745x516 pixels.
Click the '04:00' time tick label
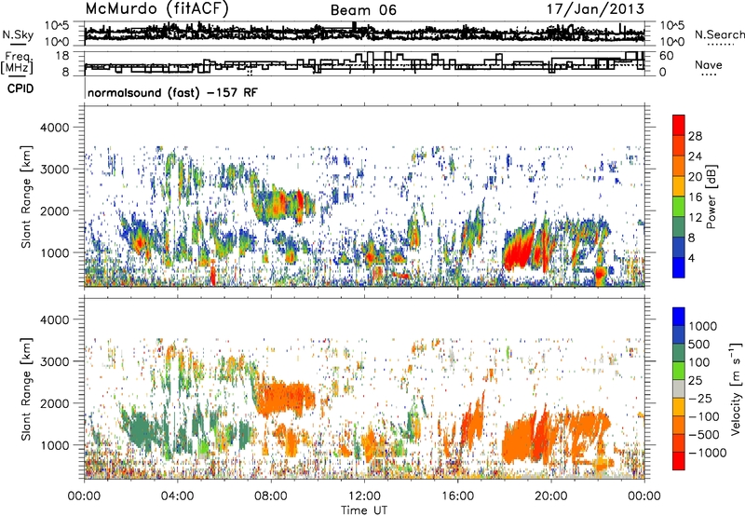pos(177,496)
